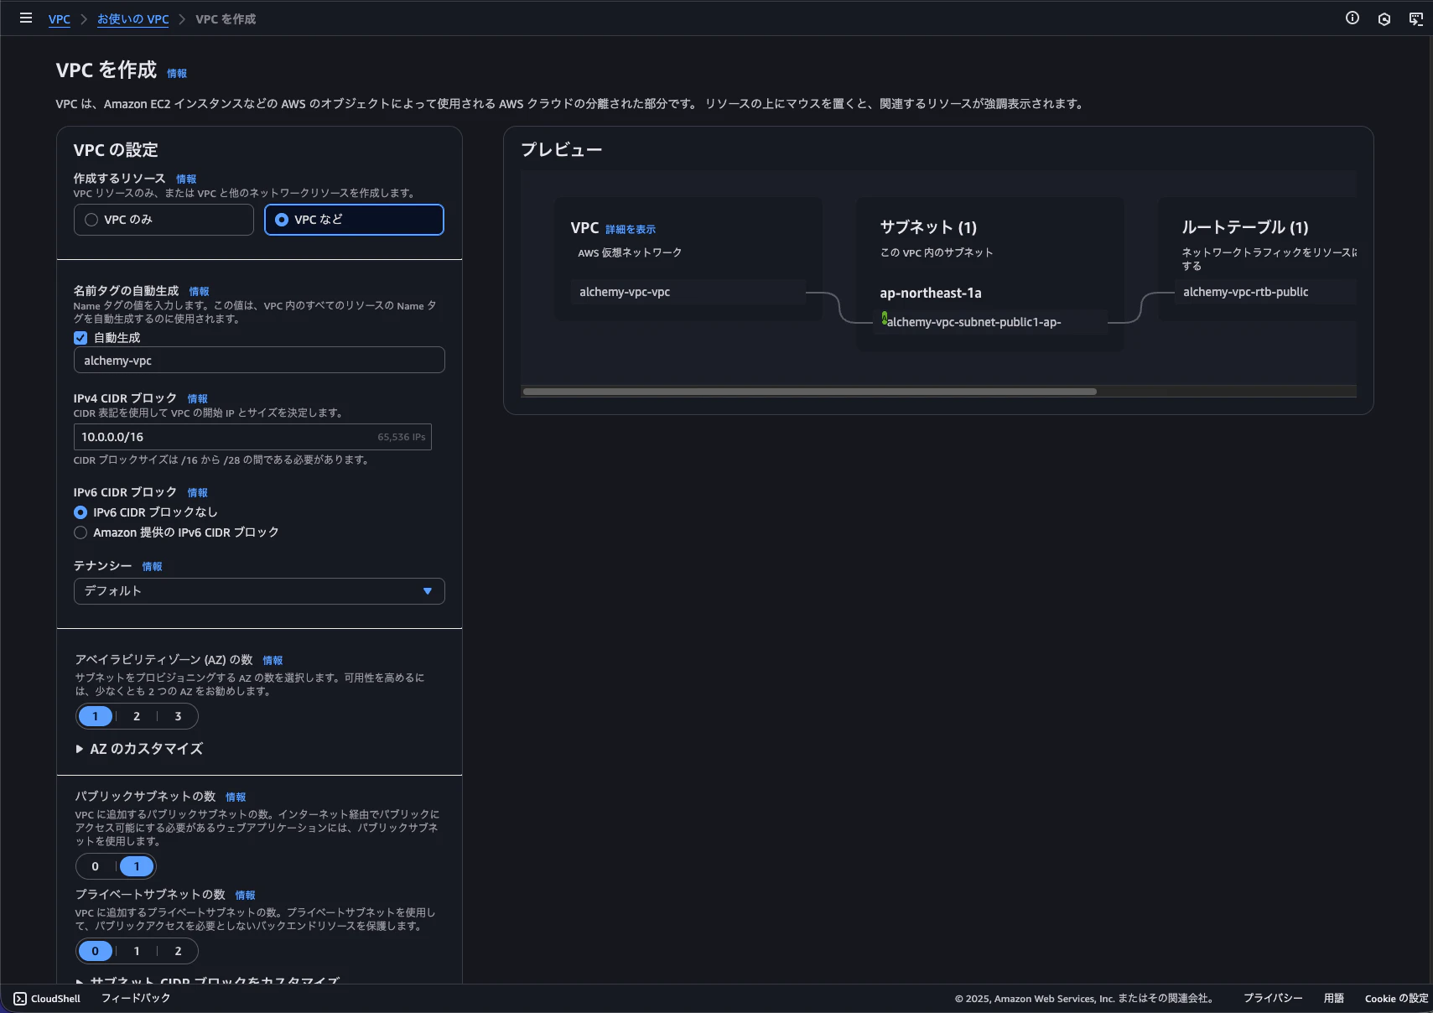Image resolution: width=1433 pixels, height=1013 pixels.
Task: Select Amazon 提供の IPv6 CIDR ブロック radio
Action: [x=80, y=532]
